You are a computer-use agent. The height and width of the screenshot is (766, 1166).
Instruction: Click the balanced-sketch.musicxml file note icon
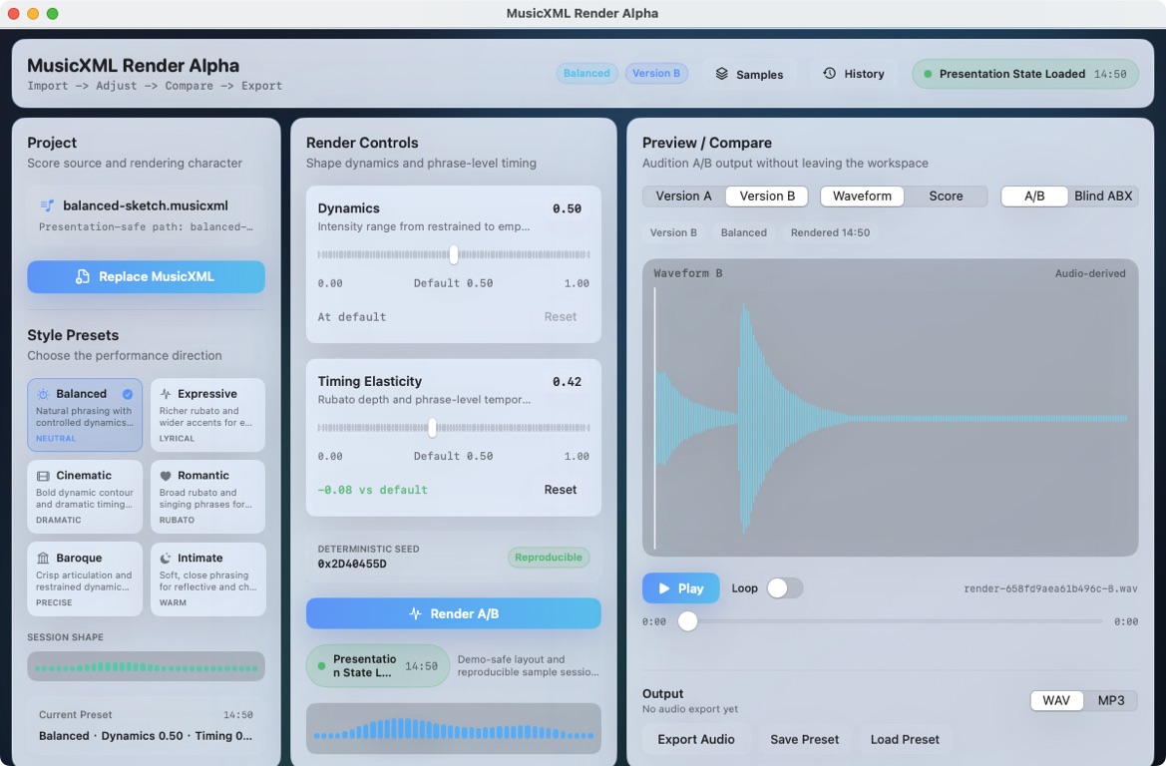click(47, 205)
